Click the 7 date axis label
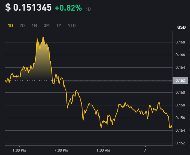The image size is (190, 155). point(145,151)
